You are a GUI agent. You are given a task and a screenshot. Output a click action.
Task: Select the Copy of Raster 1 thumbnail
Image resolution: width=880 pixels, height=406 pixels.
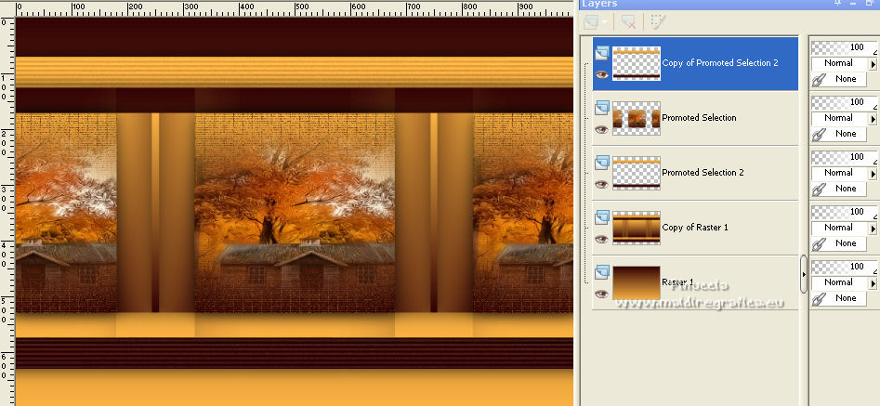[637, 229]
